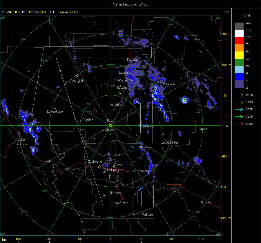Pick the green 20-30 legend color block
This screenshot has width=261, height=243.
click(239, 62)
